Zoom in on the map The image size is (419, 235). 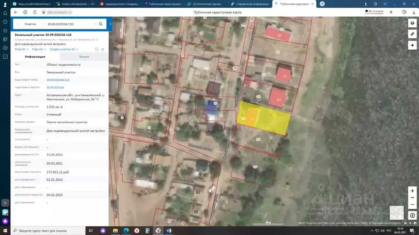[412, 191]
